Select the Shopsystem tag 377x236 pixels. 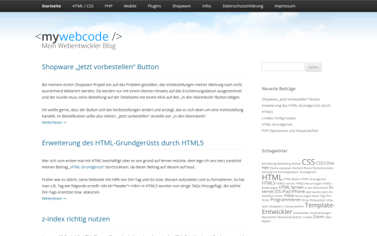(317, 200)
